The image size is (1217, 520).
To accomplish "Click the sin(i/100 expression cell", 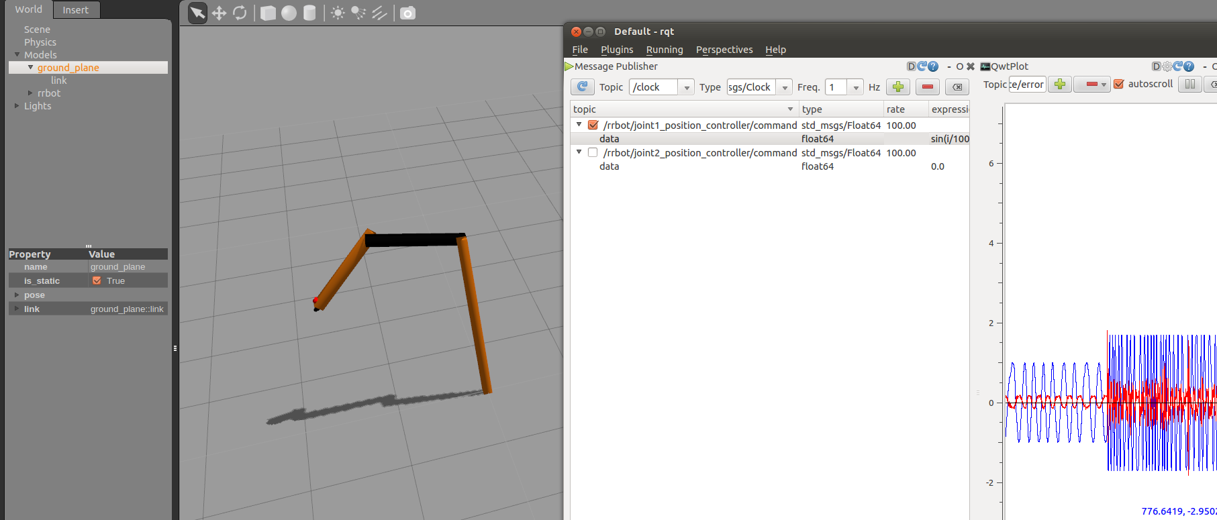I will coord(949,139).
